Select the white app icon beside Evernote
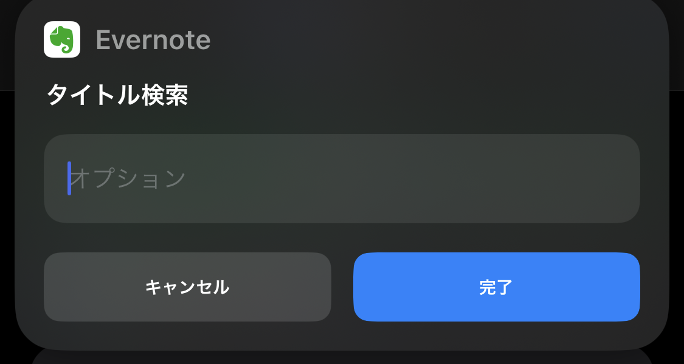Image resolution: width=684 pixels, height=364 pixels. point(62,39)
